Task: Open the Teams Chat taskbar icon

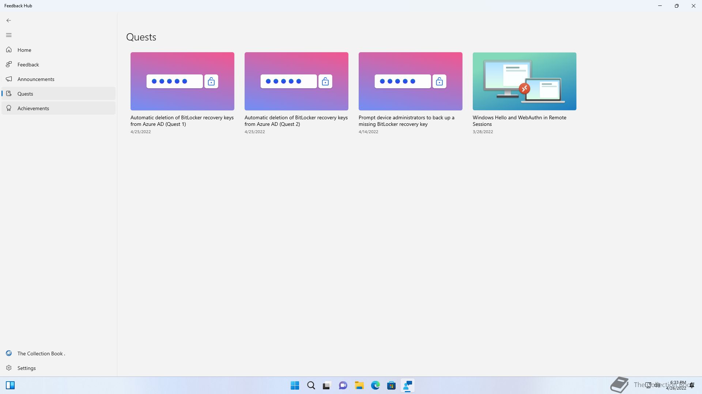Action: tap(343, 386)
